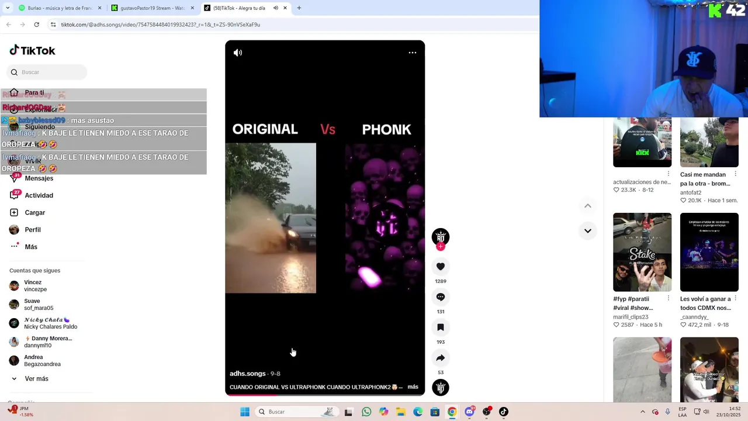Open Microsoft Store from the taskbar

pyautogui.click(x=435, y=412)
